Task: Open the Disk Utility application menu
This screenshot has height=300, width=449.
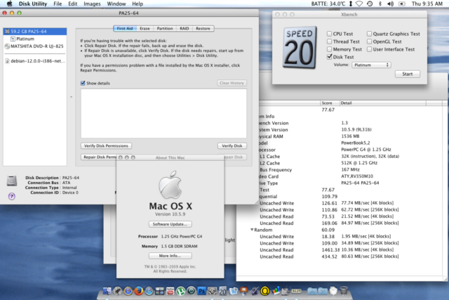Action: [33, 4]
